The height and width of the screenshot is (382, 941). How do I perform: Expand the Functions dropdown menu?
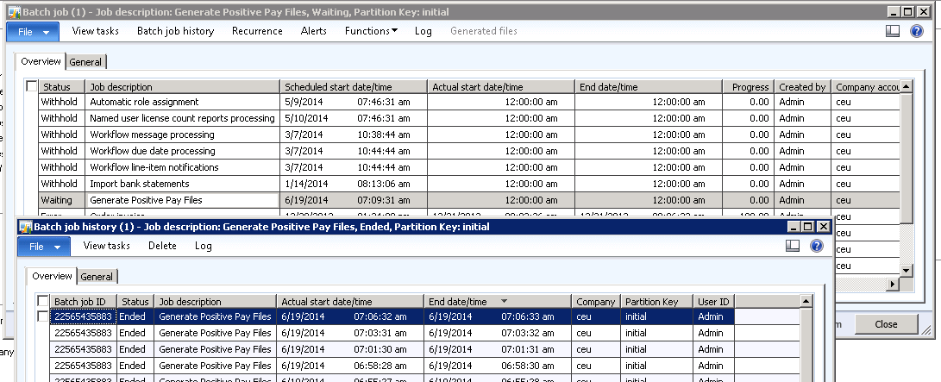(371, 31)
